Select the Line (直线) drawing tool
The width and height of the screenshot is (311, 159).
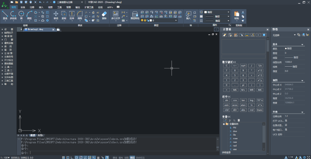5,15
